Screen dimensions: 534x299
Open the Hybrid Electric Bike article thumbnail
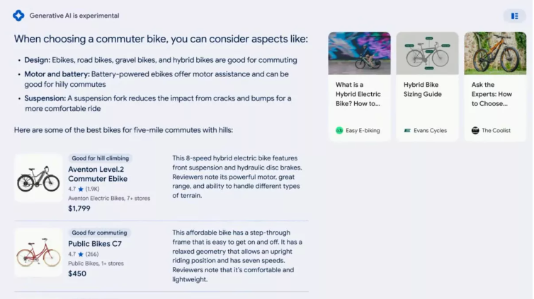point(359,53)
